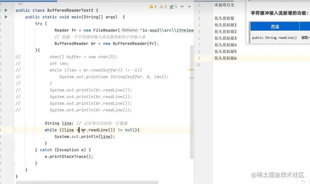Jump to next highlighted error arrow
Image resolution: width=310 pixels, height=184 pixels.
189,7
